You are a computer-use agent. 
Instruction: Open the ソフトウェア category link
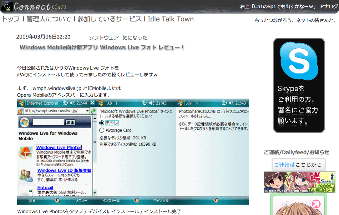[x=104, y=37]
